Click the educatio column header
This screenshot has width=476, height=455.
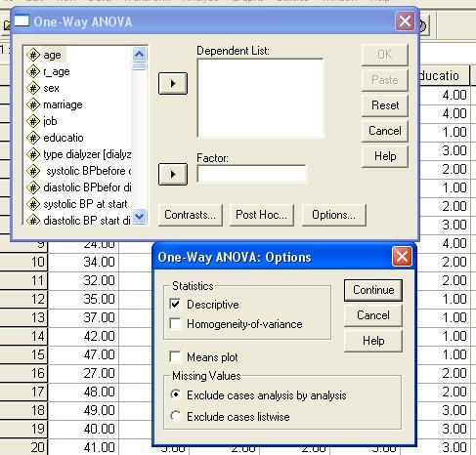tap(444, 75)
